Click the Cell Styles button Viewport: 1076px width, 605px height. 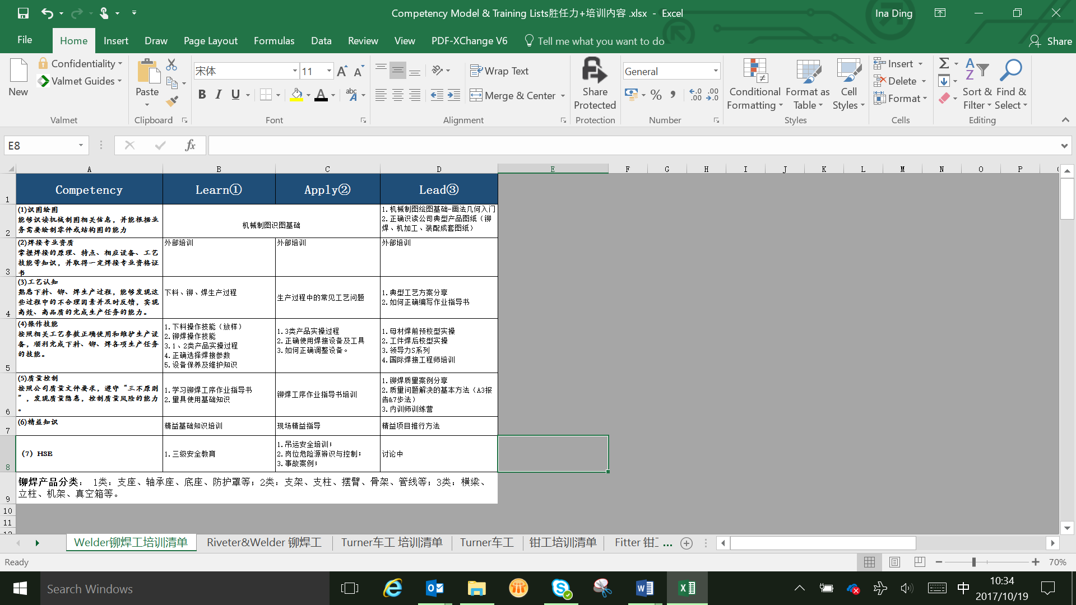pyautogui.click(x=848, y=84)
